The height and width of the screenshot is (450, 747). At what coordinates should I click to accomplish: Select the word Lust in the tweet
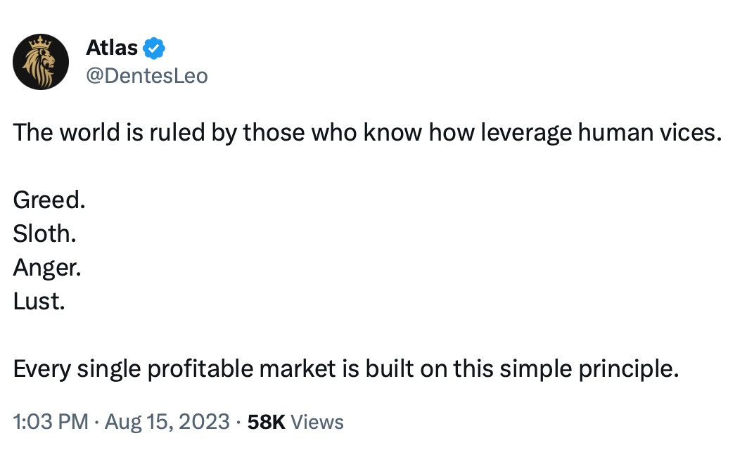coord(36,302)
